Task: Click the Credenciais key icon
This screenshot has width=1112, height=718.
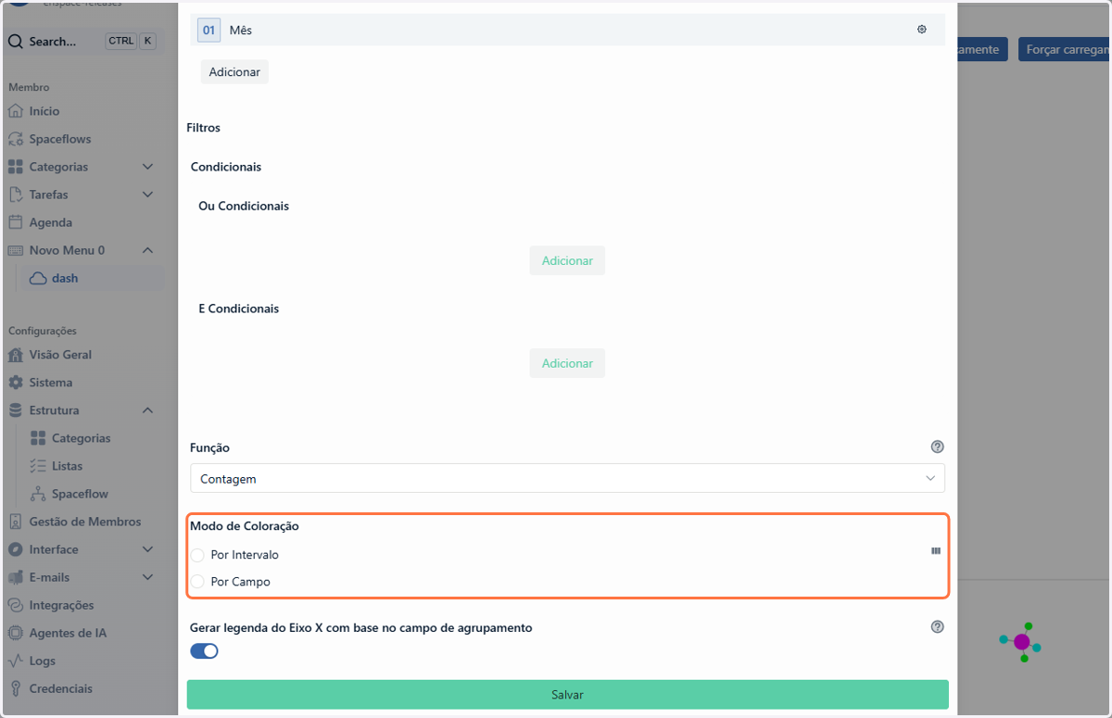Action: [x=15, y=688]
